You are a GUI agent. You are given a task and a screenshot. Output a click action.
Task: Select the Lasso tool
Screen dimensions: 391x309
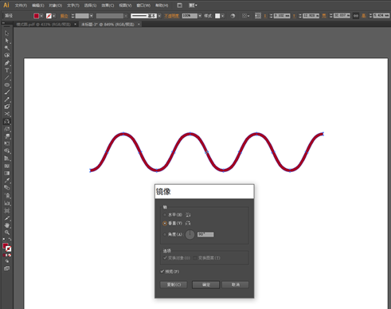point(7,55)
